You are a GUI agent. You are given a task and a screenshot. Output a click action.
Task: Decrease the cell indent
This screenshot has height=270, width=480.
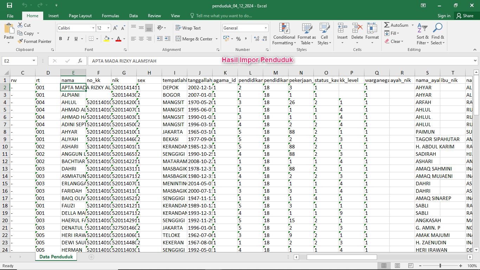tap(160, 39)
